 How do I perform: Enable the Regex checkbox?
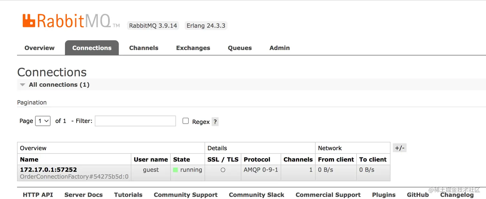coord(185,121)
